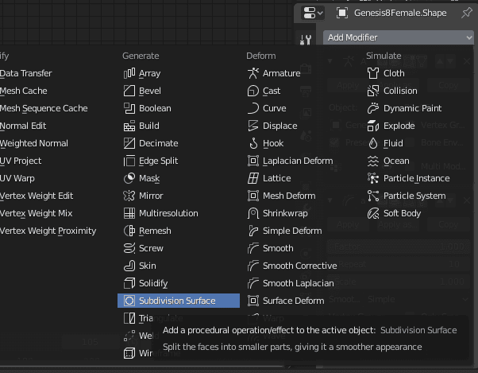This screenshot has height=373, width=478.
Task: Open the tool settings tab icon
Action: (306, 40)
